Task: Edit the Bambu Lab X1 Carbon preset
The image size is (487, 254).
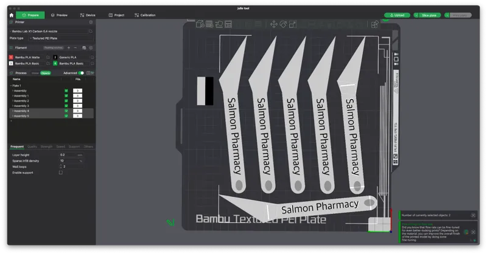Action: 91,32
